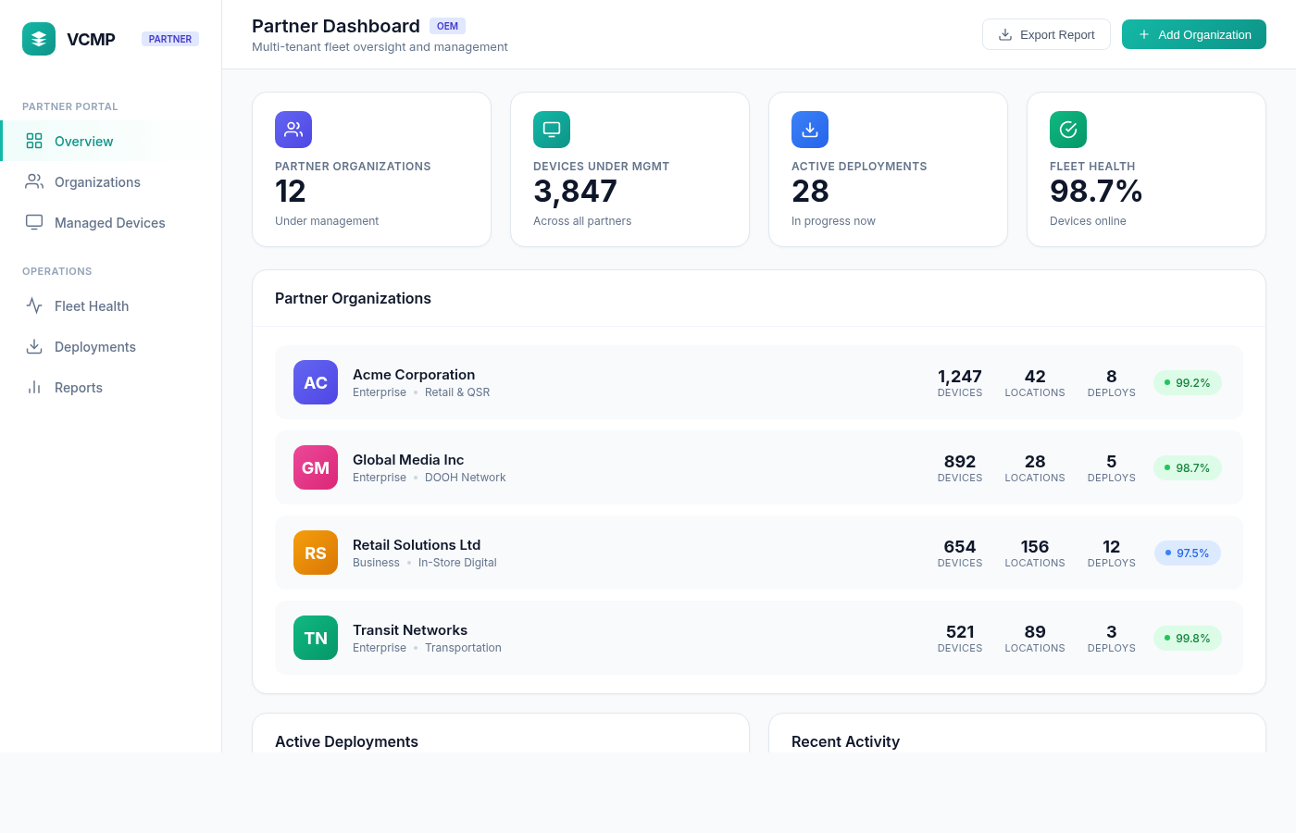Viewport: 1296px width, 833px height.
Task: Open the Deployments sidebar section
Action: pos(94,347)
